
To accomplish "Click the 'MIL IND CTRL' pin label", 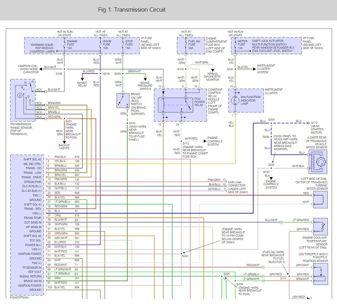I will coord(32,164).
